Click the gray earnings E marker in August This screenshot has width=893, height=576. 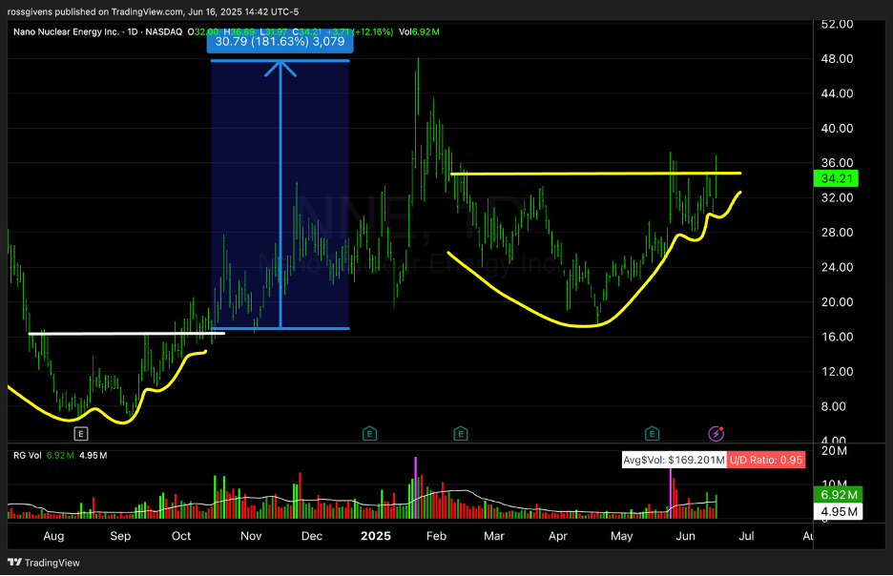point(81,434)
